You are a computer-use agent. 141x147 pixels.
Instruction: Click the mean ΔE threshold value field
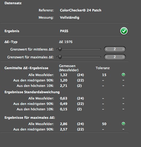(x=115, y=49)
